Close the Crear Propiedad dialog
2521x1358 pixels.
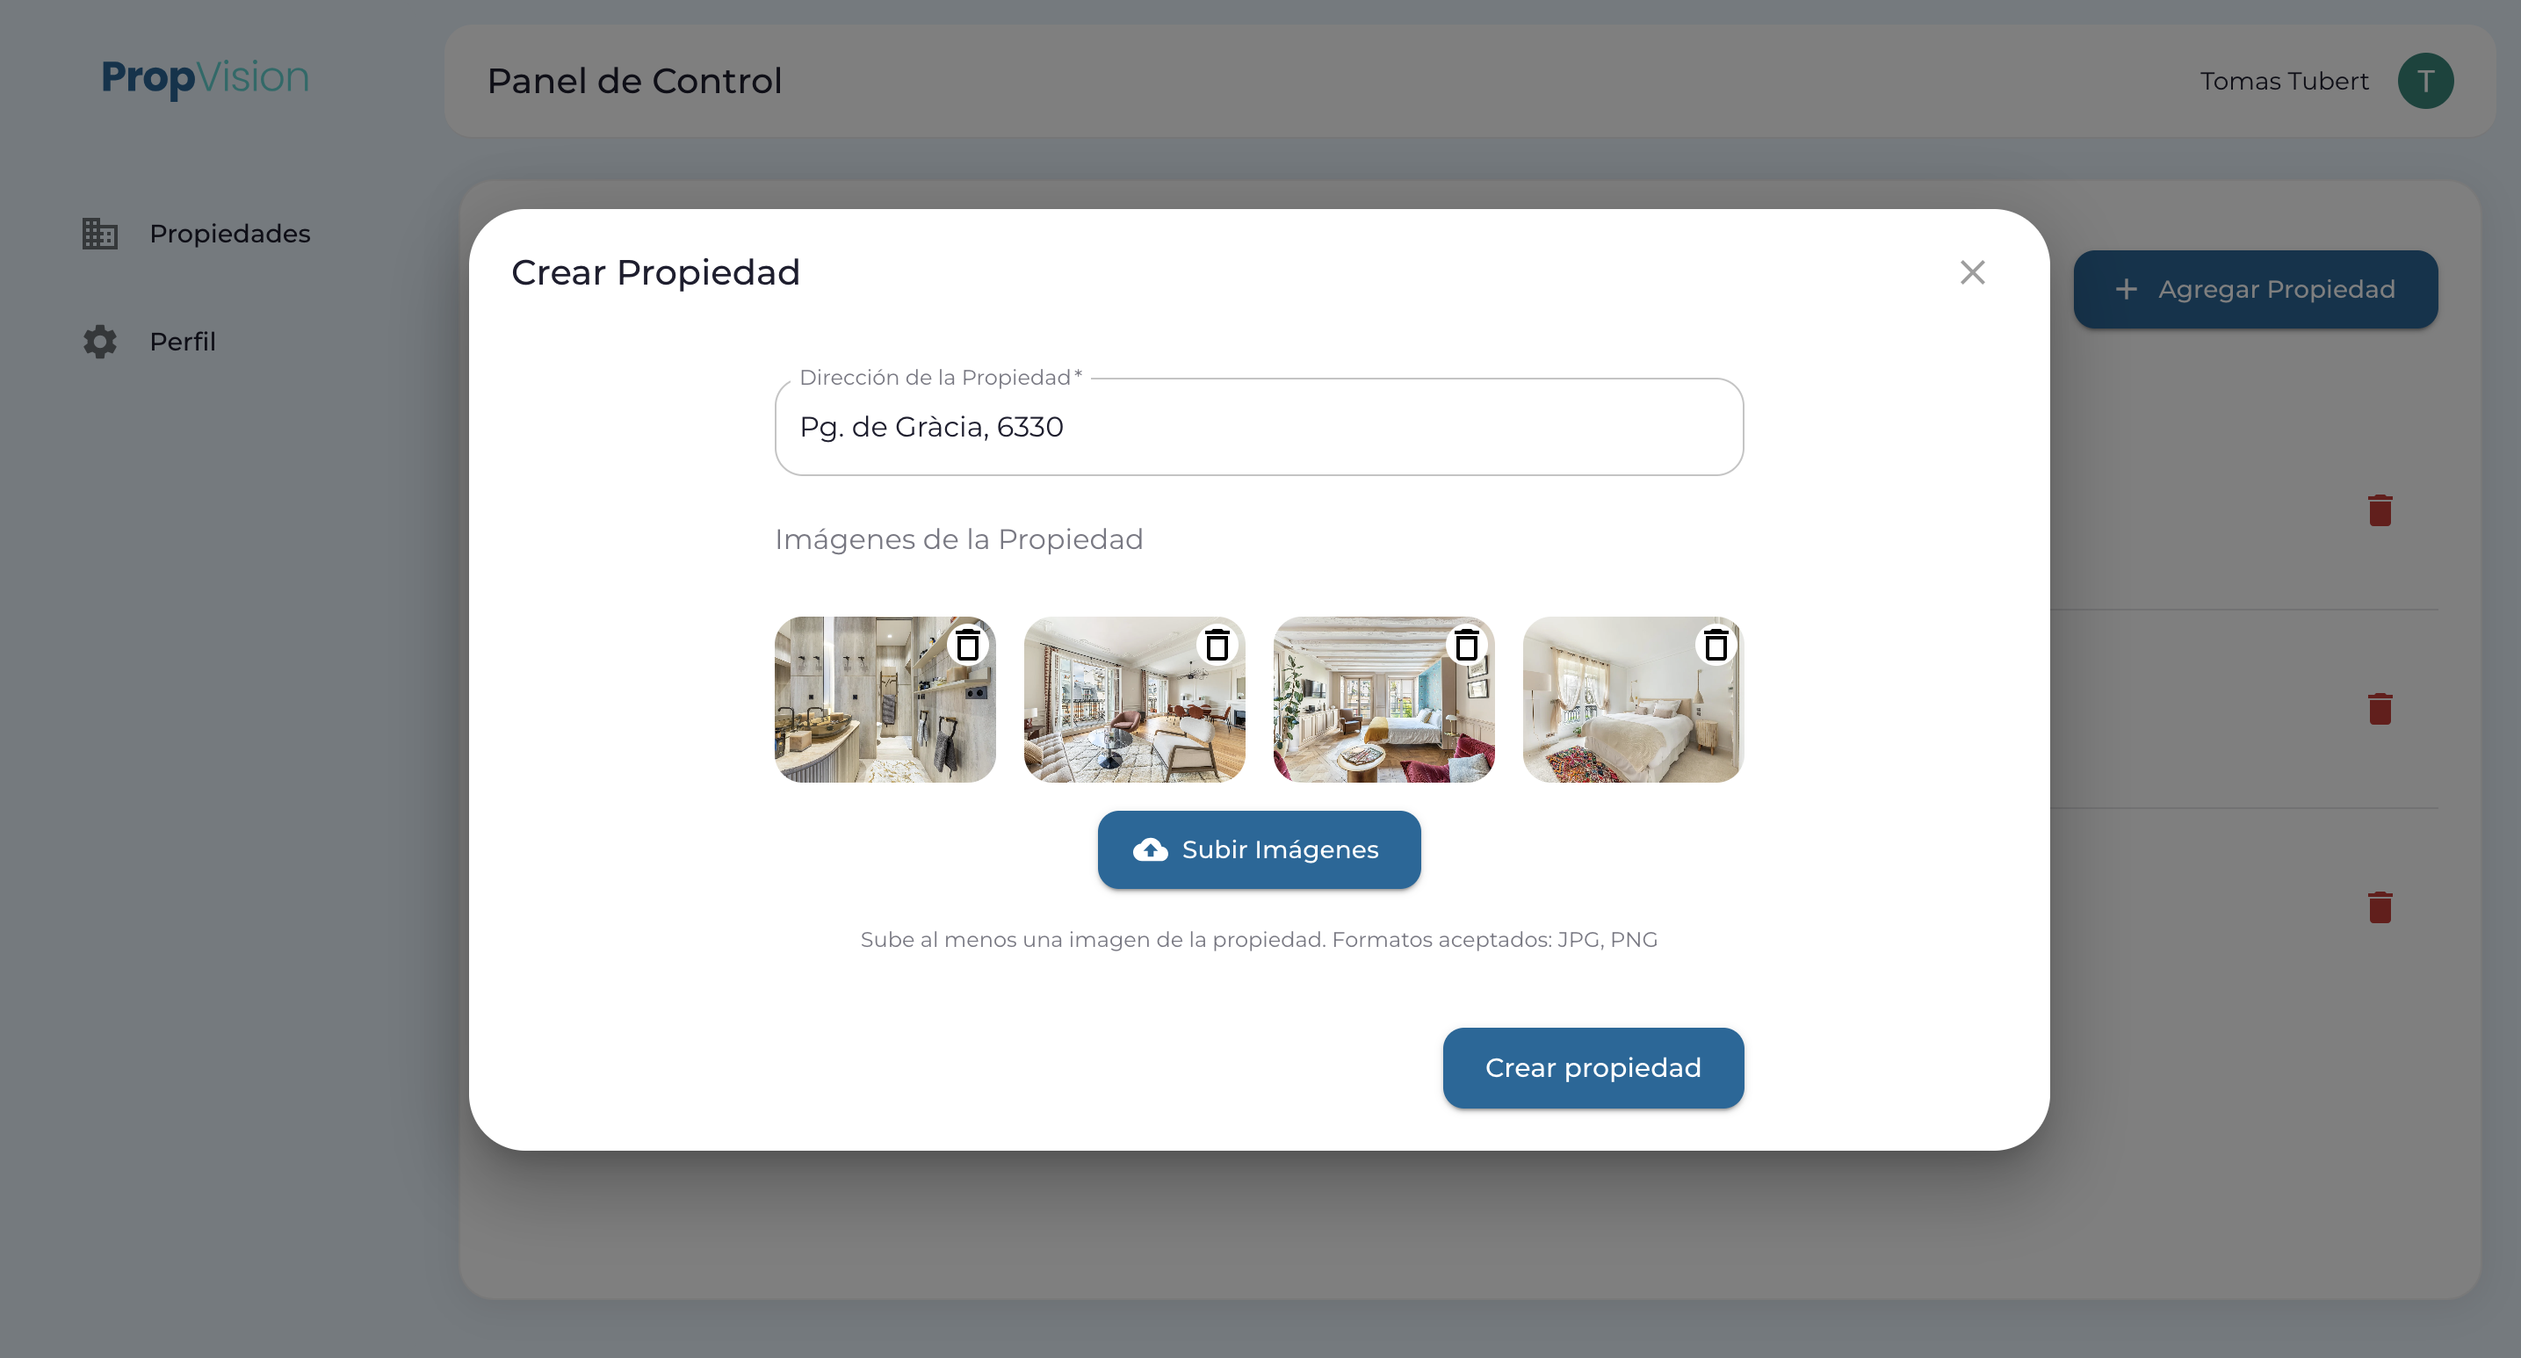click(x=1973, y=272)
